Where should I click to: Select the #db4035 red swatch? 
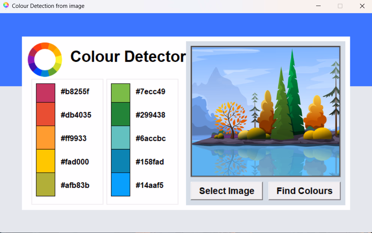[45, 115]
